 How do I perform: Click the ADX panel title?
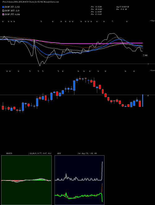(x=59, y=153)
